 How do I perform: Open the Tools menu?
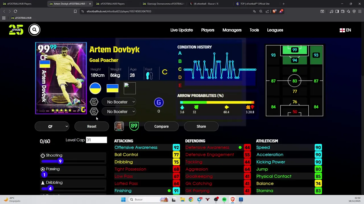pyautogui.click(x=254, y=30)
